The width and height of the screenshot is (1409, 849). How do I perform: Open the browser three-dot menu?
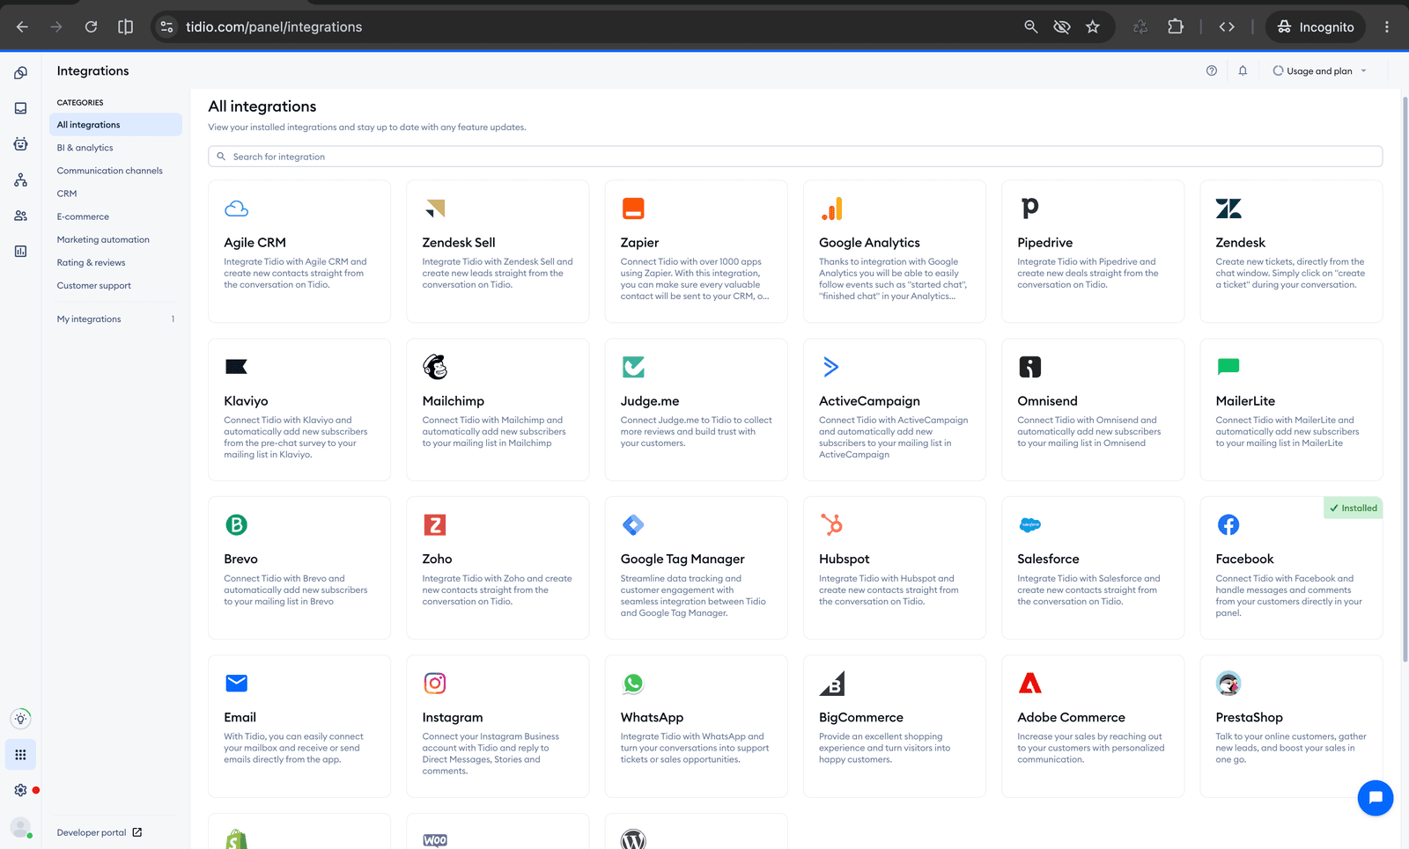click(1387, 27)
